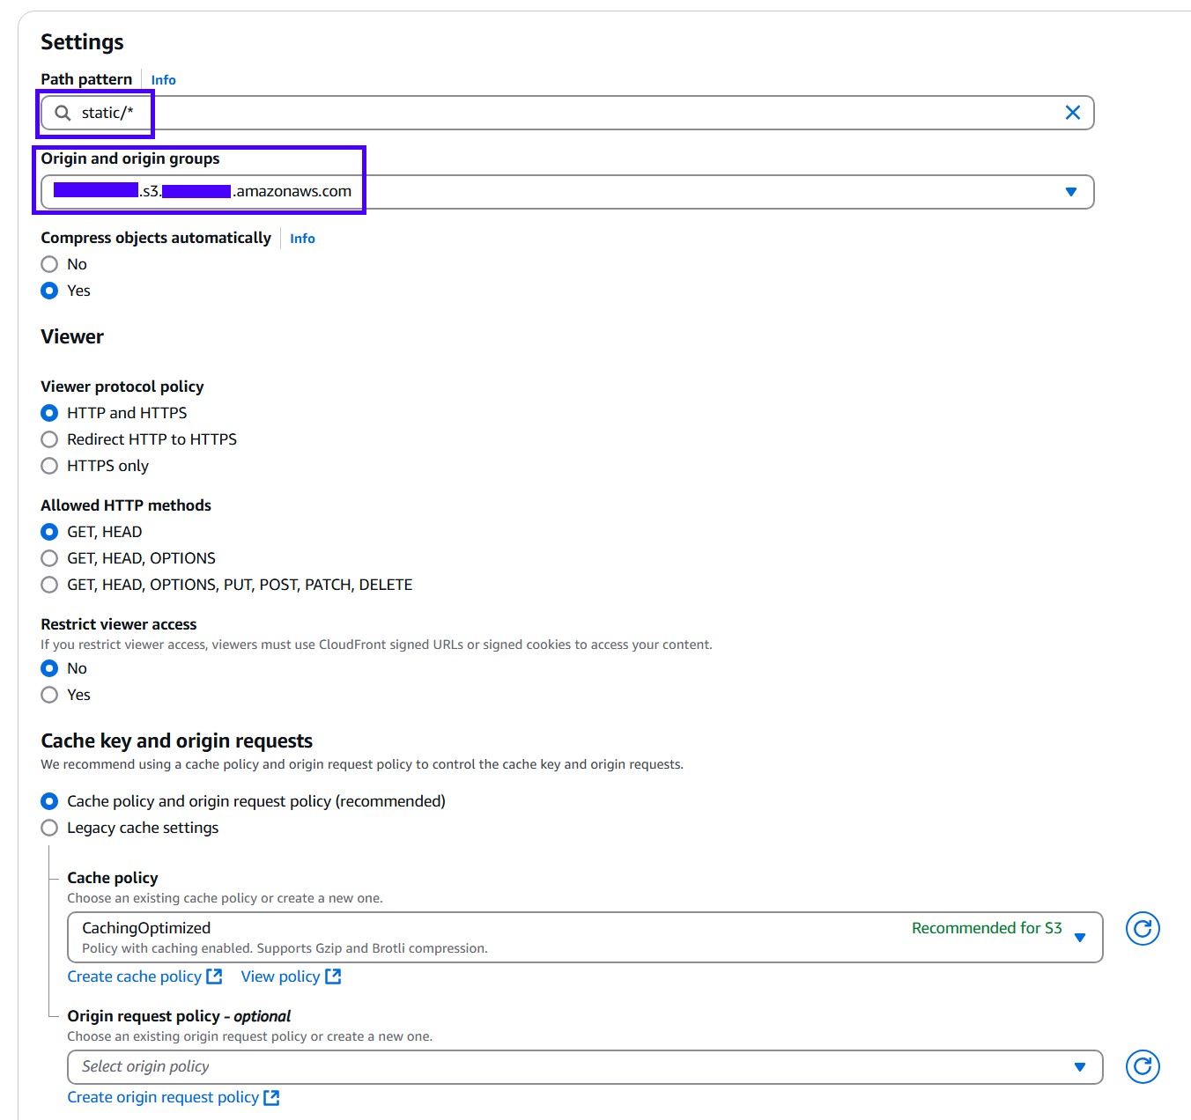Expand the CachingOptimized cache policy dropdown
The image size is (1191, 1120).
point(1080,938)
